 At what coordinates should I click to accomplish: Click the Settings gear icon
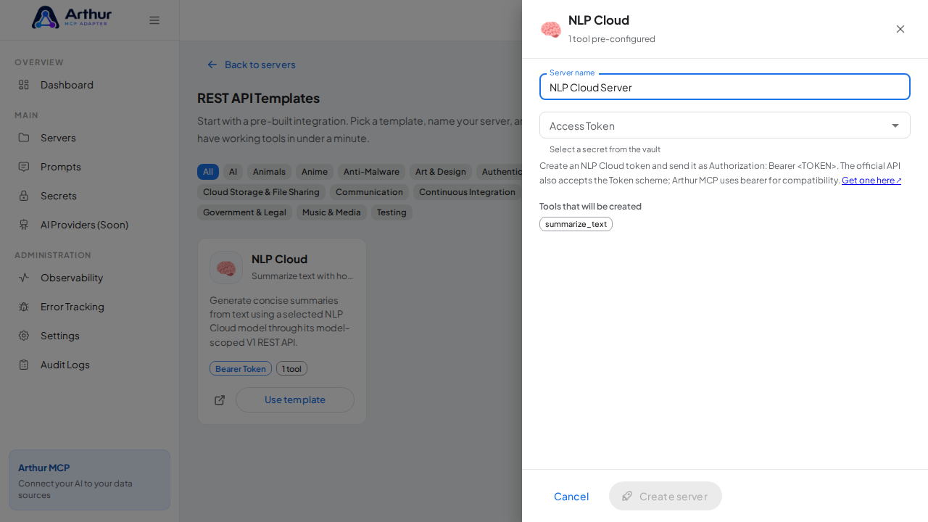(x=24, y=336)
